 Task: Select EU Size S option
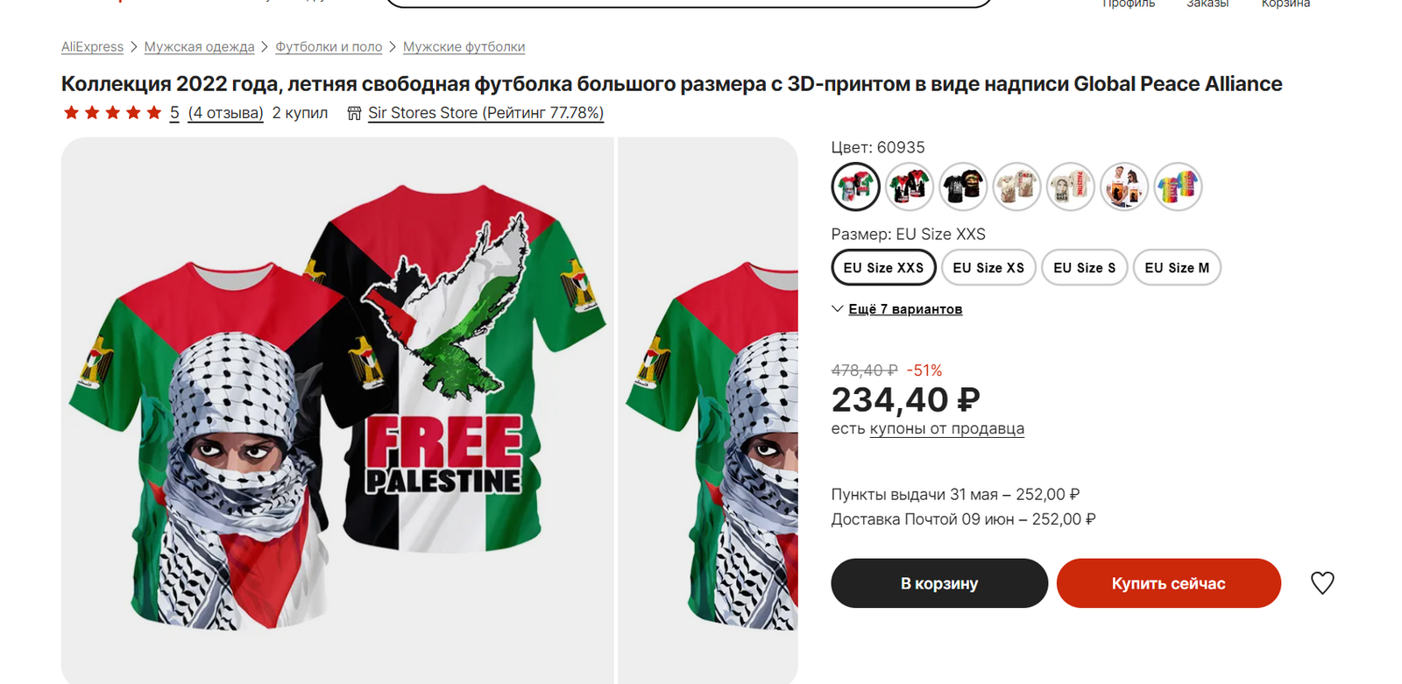pos(1084,268)
